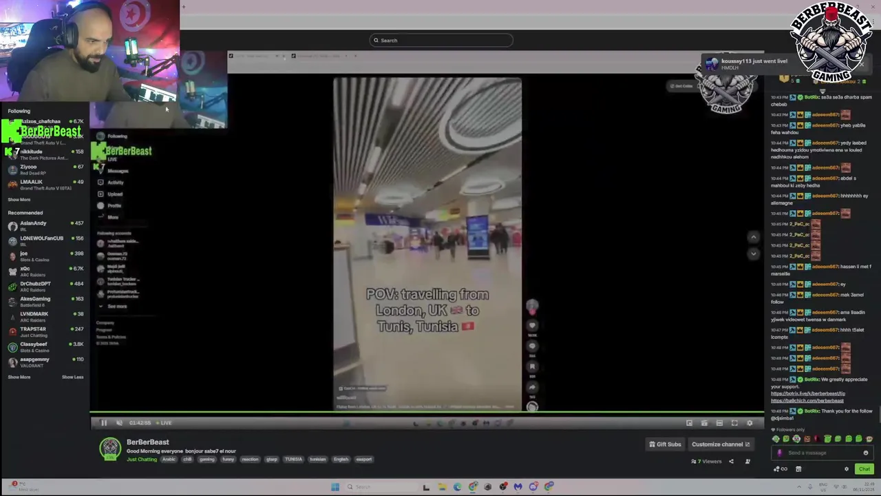This screenshot has height=496, width=881.
Task: Open TRAPST4R recommended channel
Action: [45, 332]
